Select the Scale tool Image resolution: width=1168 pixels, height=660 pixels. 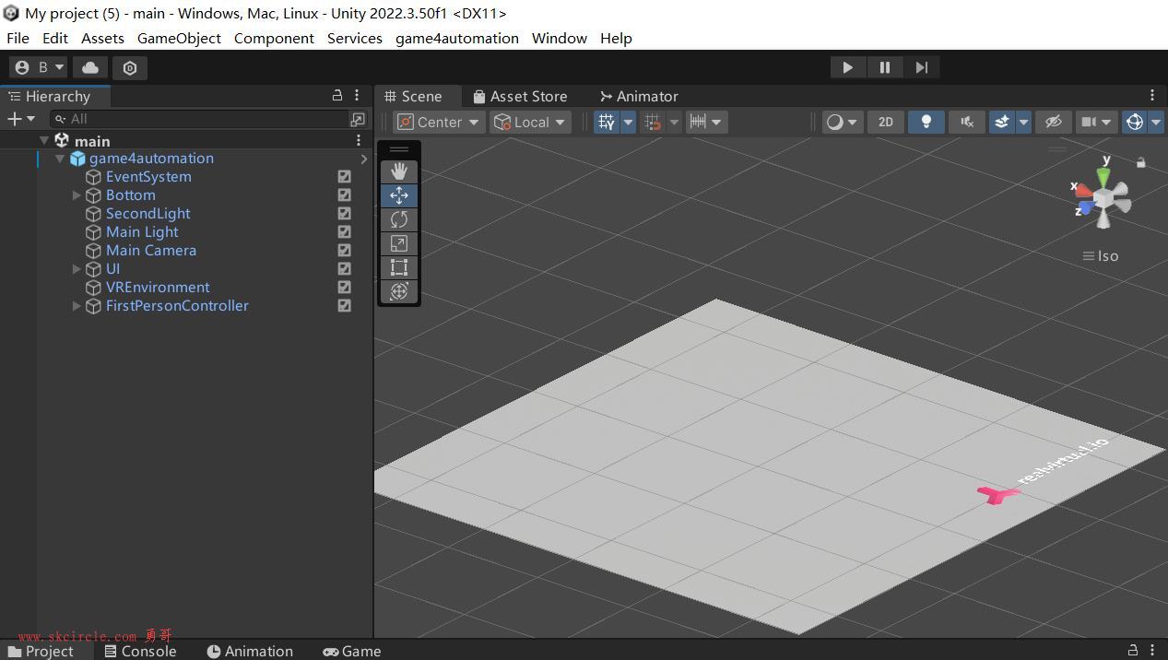point(399,243)
